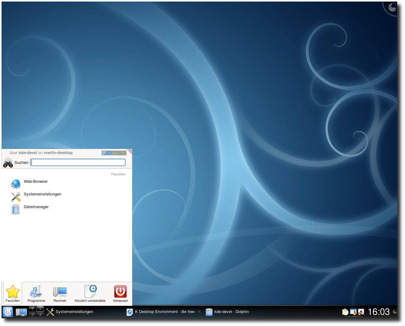Switch to virtual desktop 2 in pager

(40, 308)
